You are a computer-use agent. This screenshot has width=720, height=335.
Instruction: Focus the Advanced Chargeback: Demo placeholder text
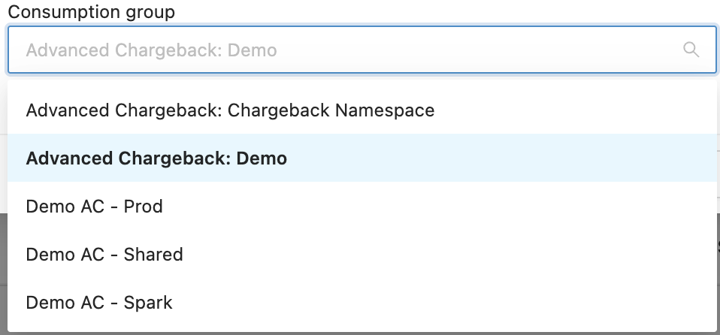point(151,50)
